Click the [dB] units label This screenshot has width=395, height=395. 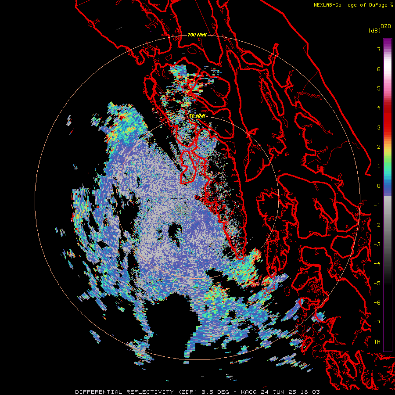[374, 30]
